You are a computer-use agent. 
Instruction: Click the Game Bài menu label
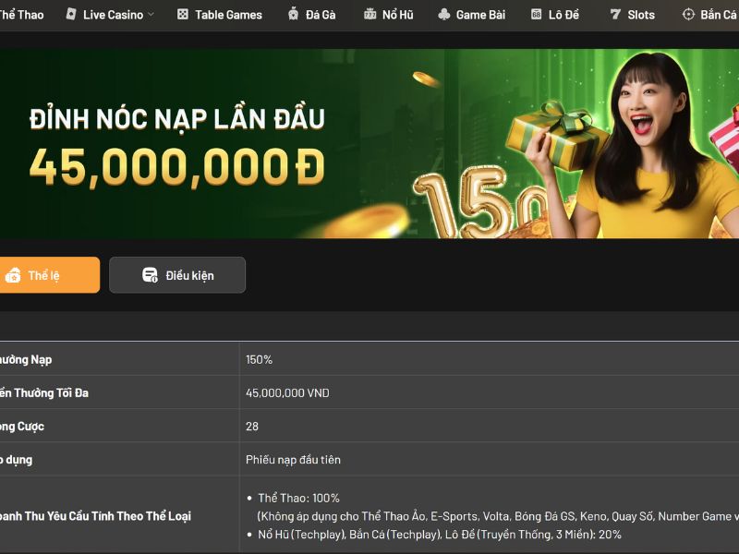tap(480, 15)
